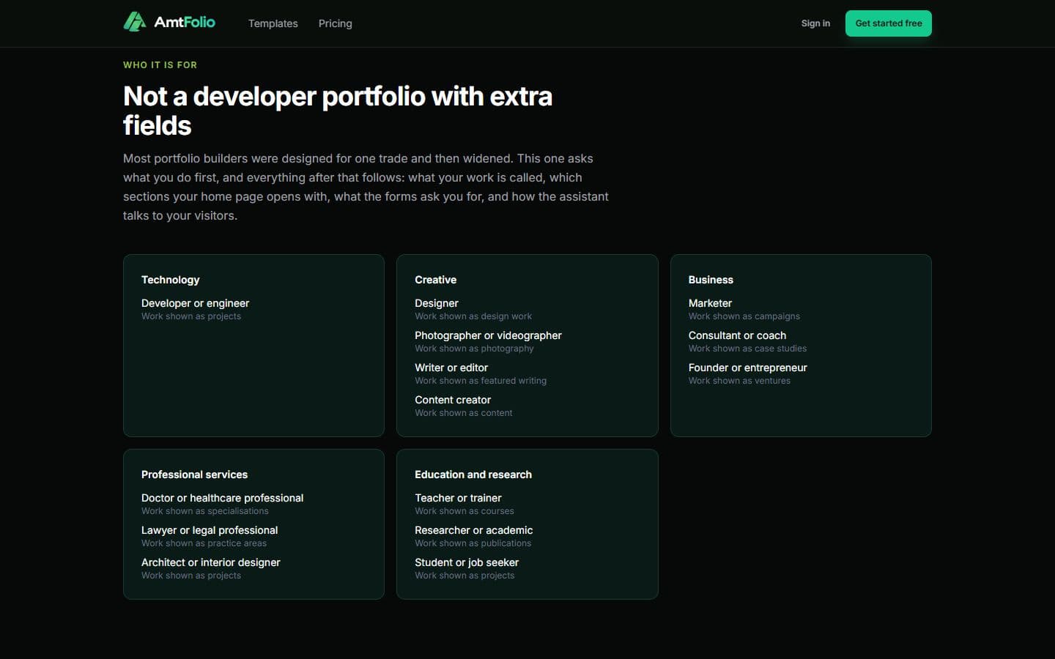
Task: Click the AmtFolio brand name text
Action: tap(185, 22)
